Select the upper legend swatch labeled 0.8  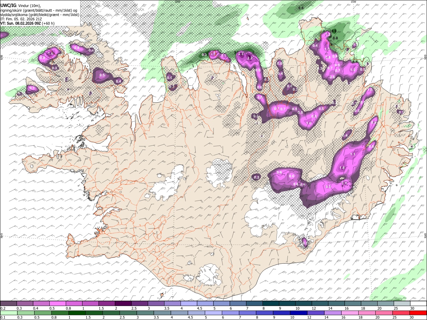(74, 304)
